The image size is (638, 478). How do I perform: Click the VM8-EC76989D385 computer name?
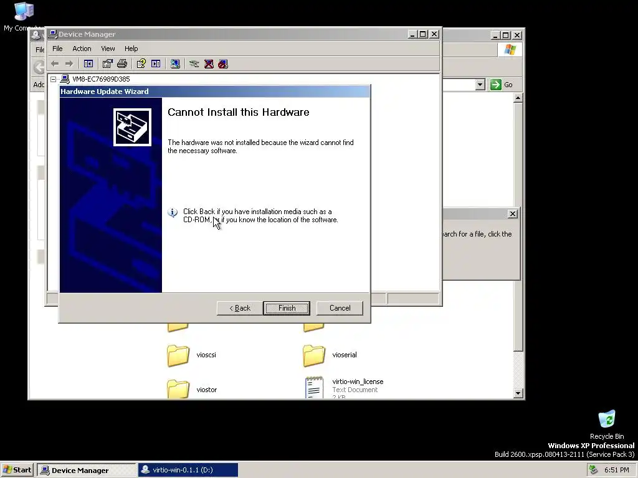coord(101,79)
